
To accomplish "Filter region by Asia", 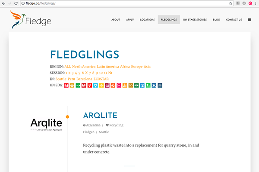I will (147, 67).
